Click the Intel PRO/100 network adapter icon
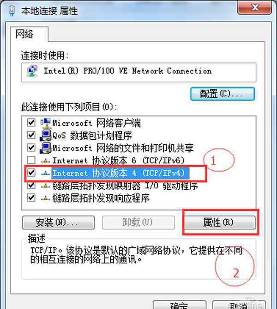 [x=32, y=71]
